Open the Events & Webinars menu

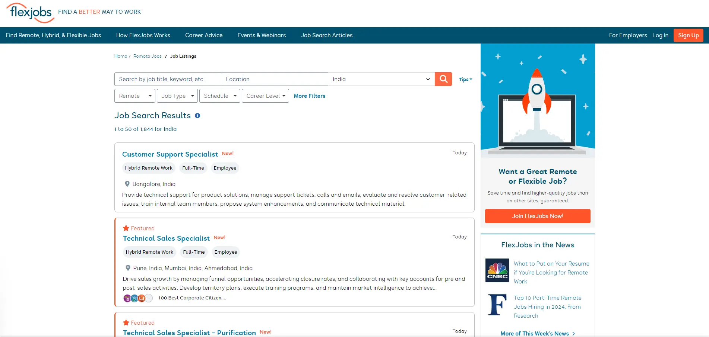tap(262, 35)
